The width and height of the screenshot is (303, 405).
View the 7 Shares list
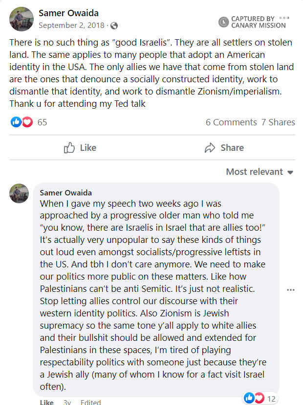[278, 122]
